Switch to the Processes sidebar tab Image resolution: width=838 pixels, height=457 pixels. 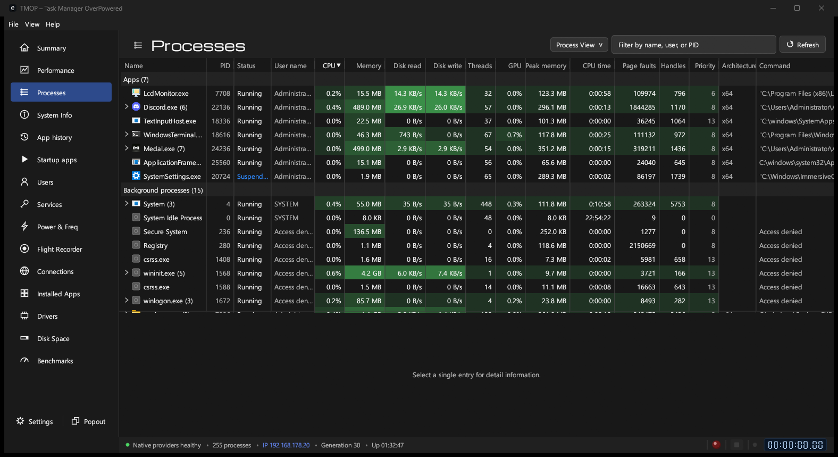pos(61,93)
